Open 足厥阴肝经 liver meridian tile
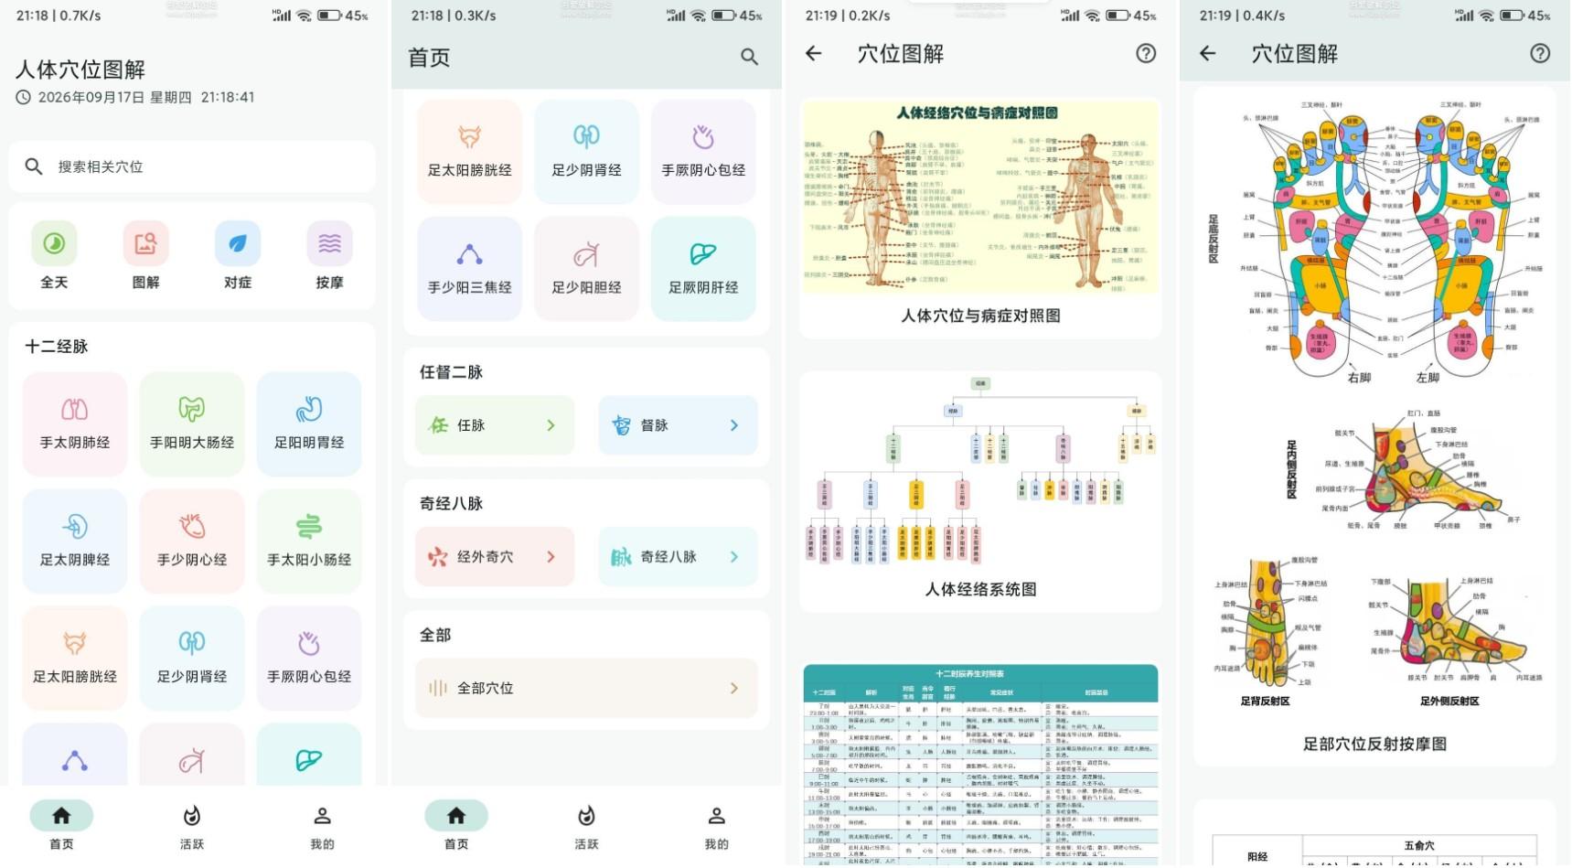This screenshot has height=868, width=1572. pyautogui.click(x=703, y=268)
